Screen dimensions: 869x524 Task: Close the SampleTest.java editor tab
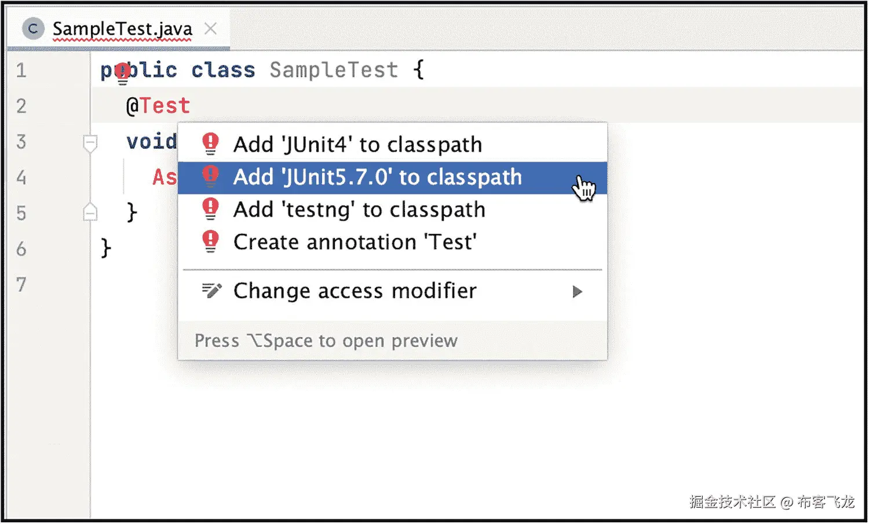tap(211, 28)
